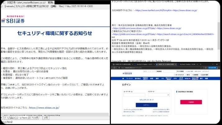This screenshot has height=125, width=222.
Task: Click the red account opening button
Action: click(x=191, y=102)
